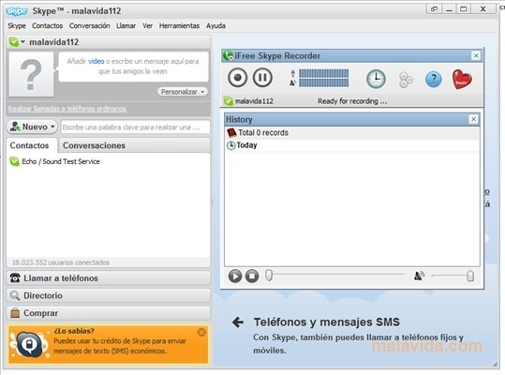Play the recording in History panel

pos(235,277)
